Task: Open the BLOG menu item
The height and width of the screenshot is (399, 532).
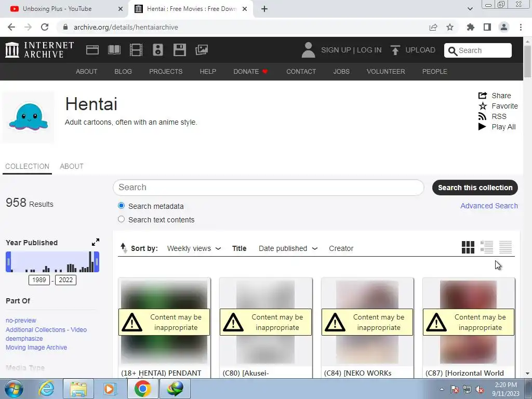Action: pyautogui.click(x=123, y=72)
